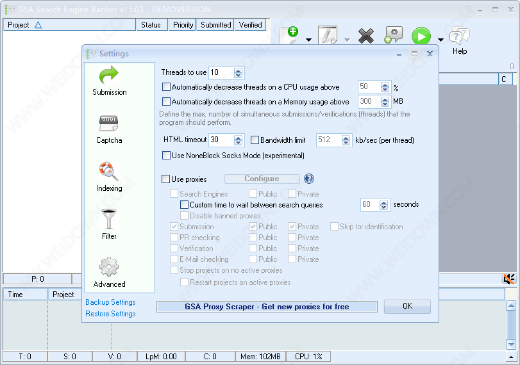Open the Filter settings section
This screenshot has width=520, height=365.
click(x=109, y=225)
